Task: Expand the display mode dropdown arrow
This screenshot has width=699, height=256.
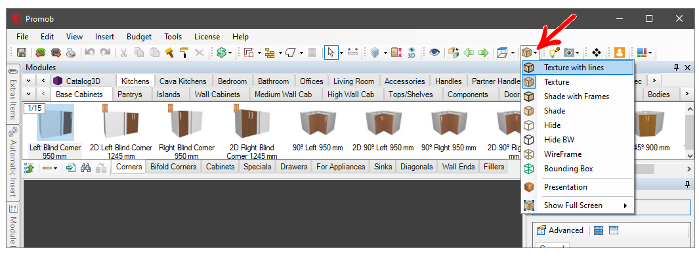Action: (536, 53)
